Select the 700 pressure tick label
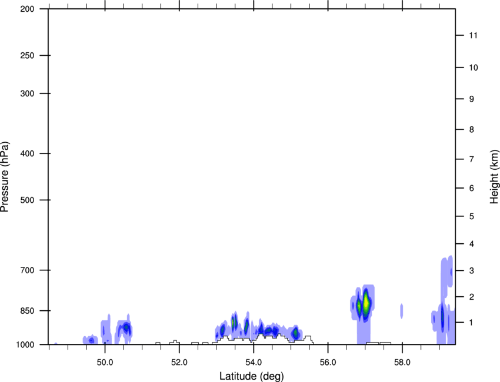This screenshot has width=500, height=382. (27, 270)
